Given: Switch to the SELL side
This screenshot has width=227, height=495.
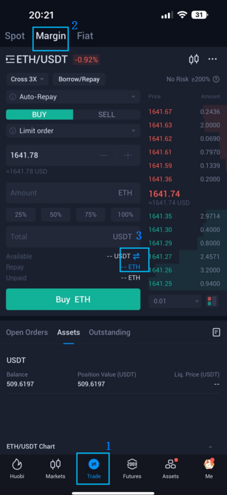Looking at the screenshot, I should (106, 115).
